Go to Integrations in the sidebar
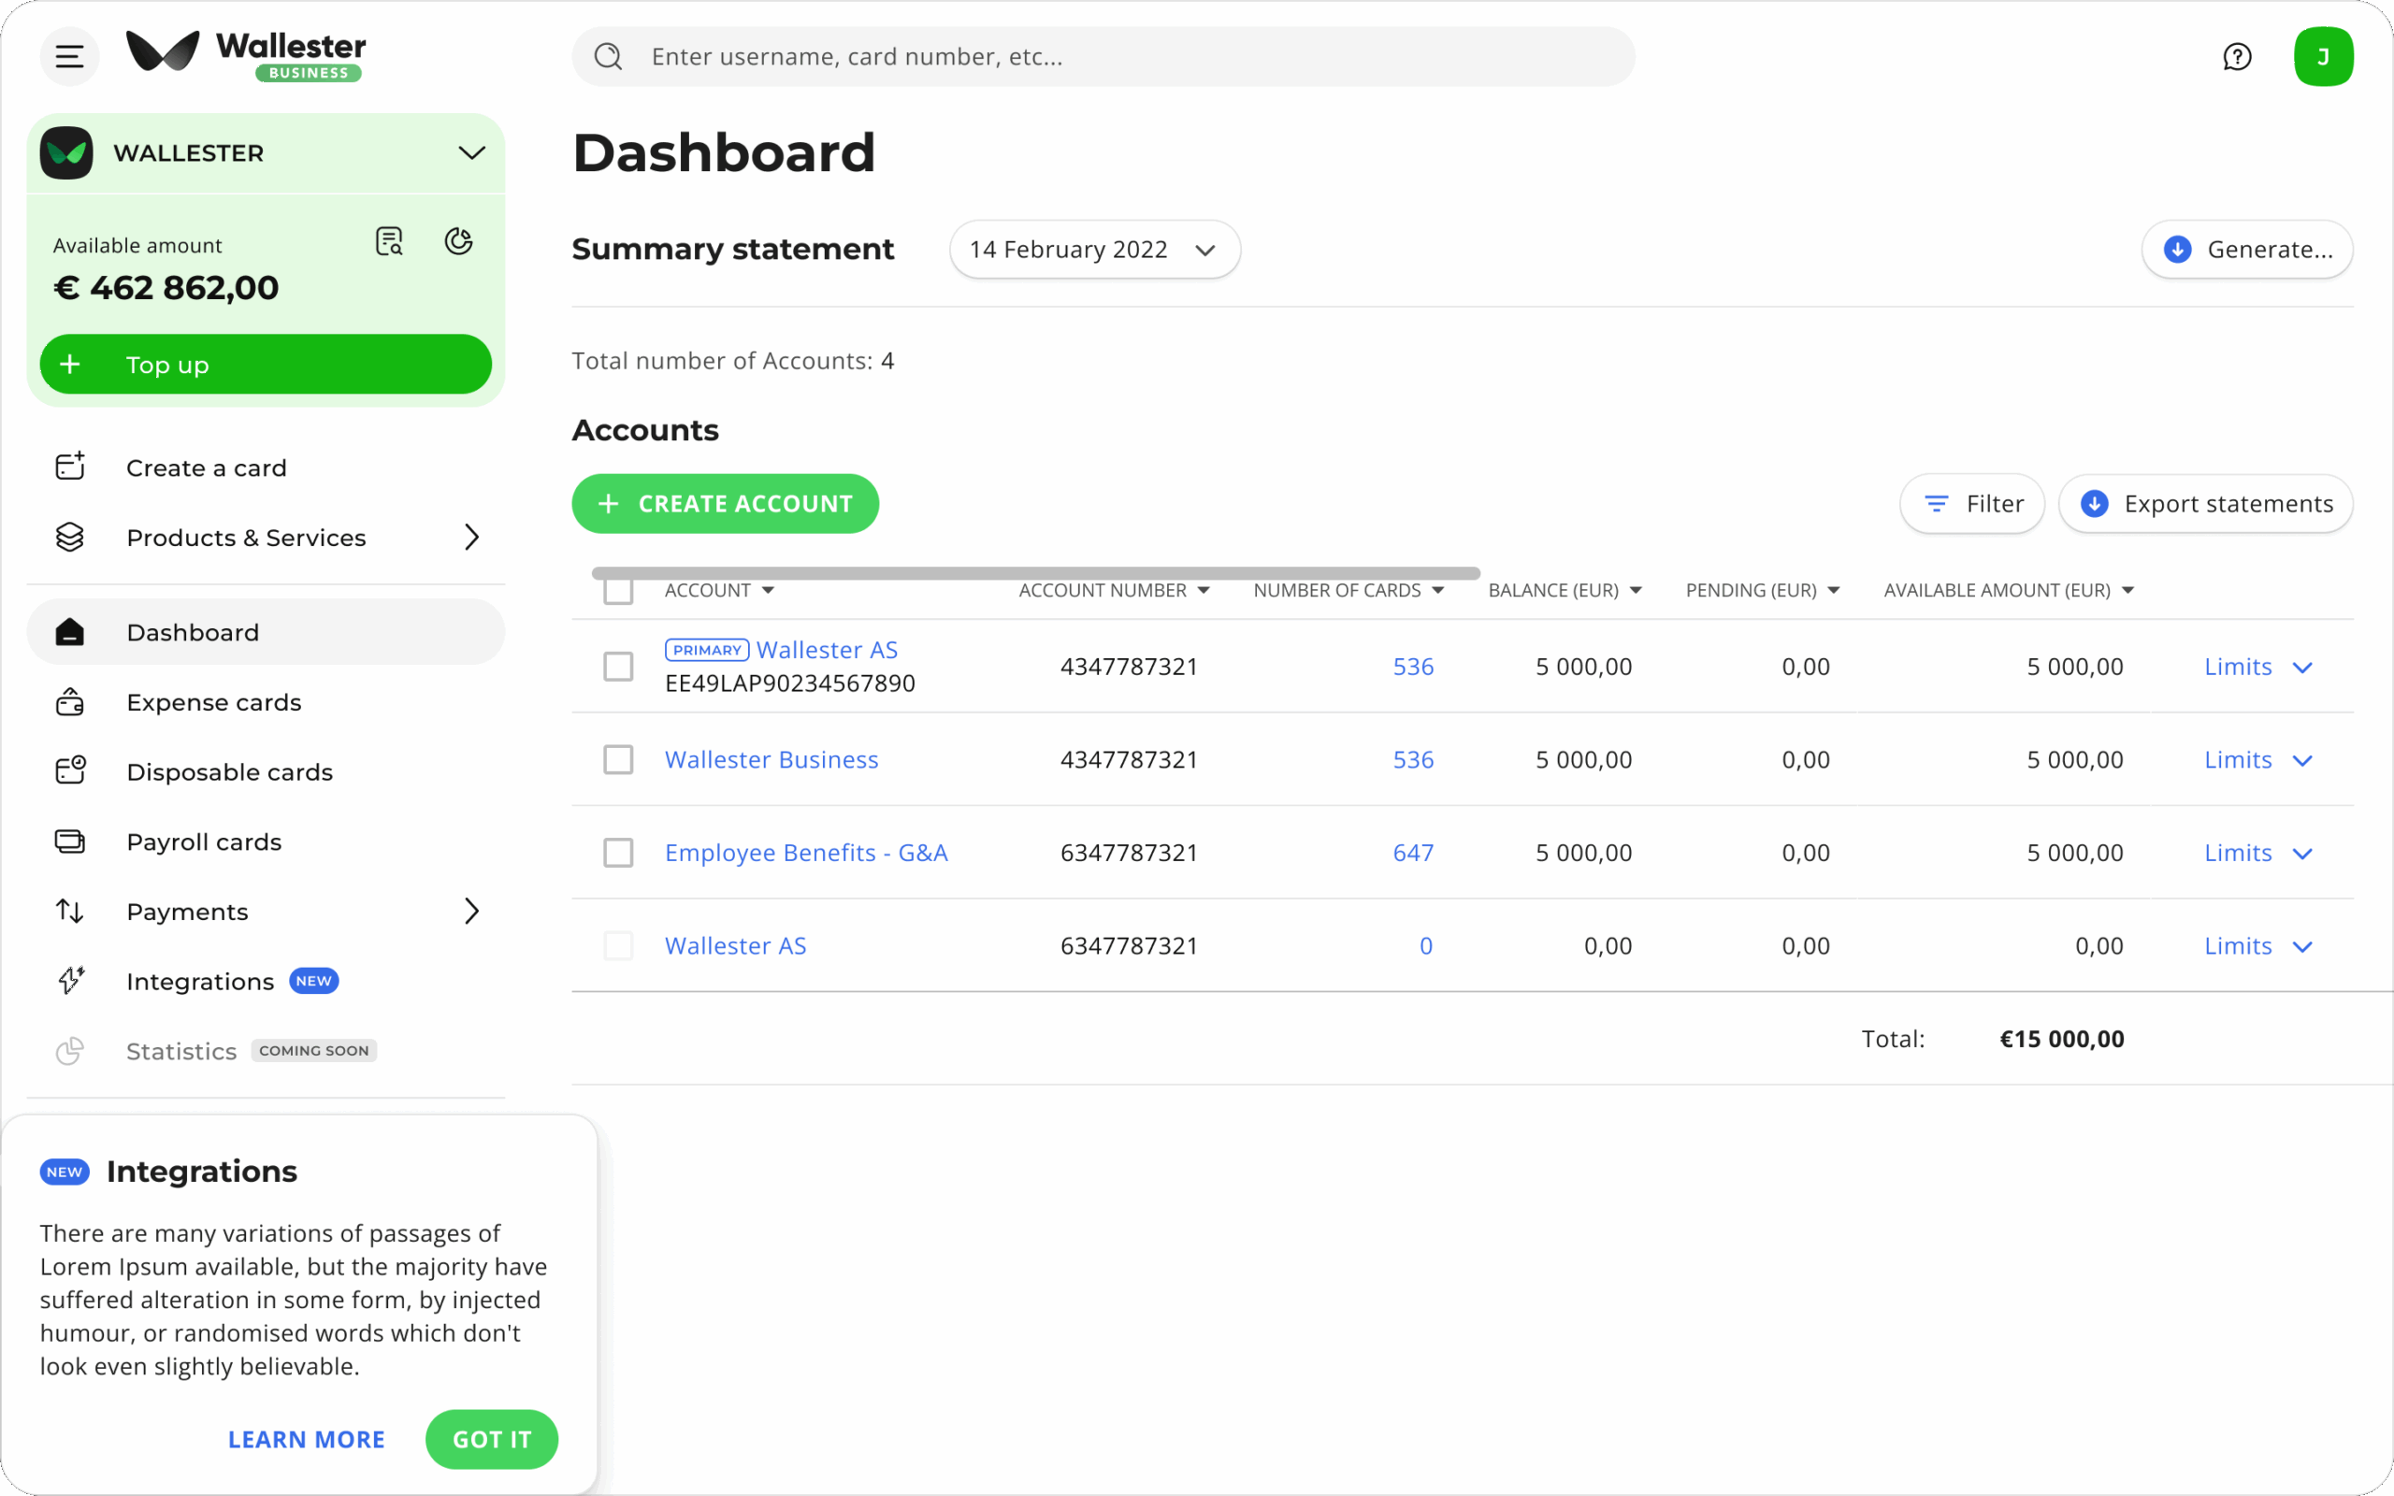Image resolution: width=2394 pixels, height=1496 pixels. point(200,982)
